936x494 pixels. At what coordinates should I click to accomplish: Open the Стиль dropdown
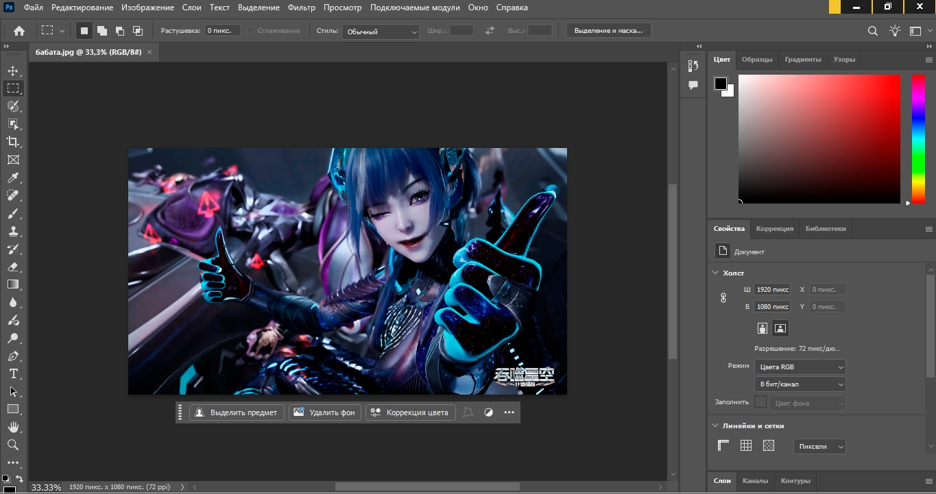coord(381,31)
